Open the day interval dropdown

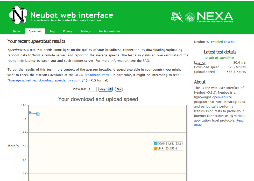(x=105, y=89)
